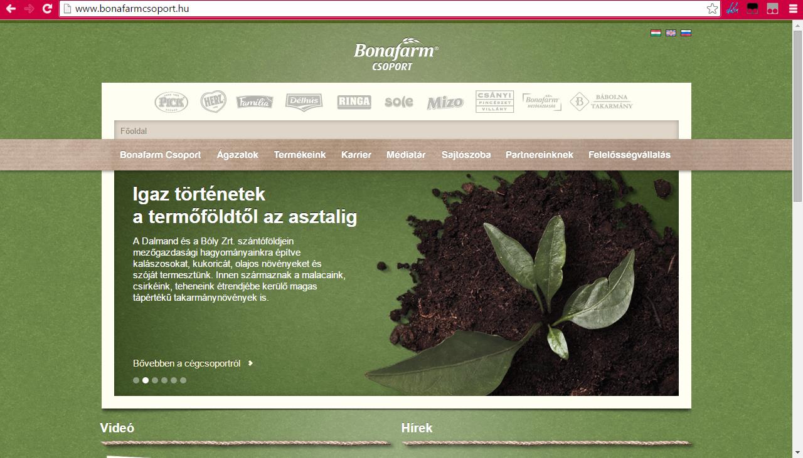Viewport: 803px width, 458px height.
Task: Open the Termékeink menu
Action: pyautogui.click(x=300, y=155)
